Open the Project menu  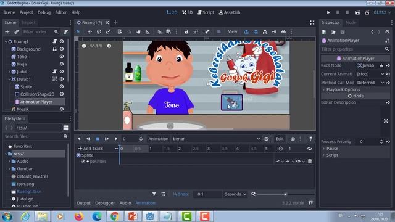click(x=26, y=12)
